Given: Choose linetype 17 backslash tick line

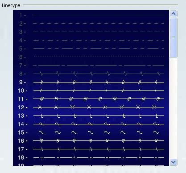Looking at the screenshot, I should 91,149.
